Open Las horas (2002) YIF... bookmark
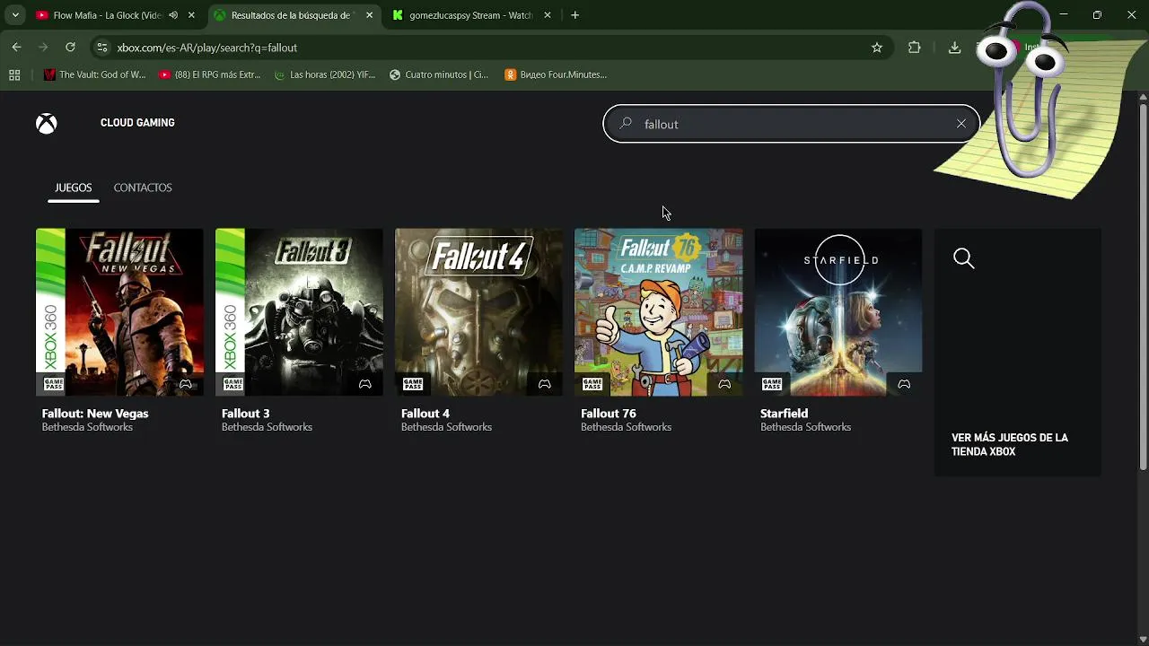 (325, 75)
